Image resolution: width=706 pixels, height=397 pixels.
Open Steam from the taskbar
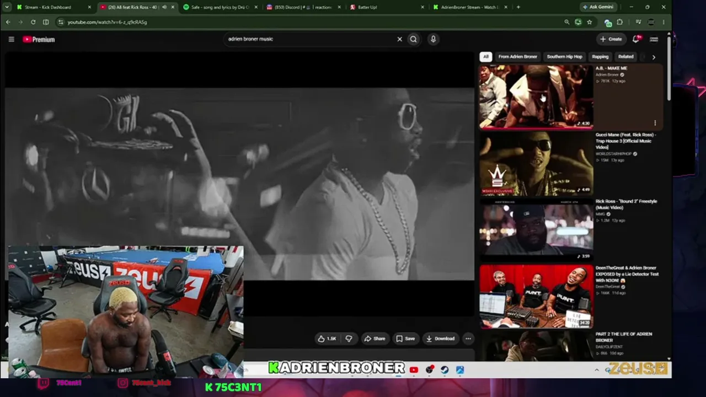coord(445,370)
